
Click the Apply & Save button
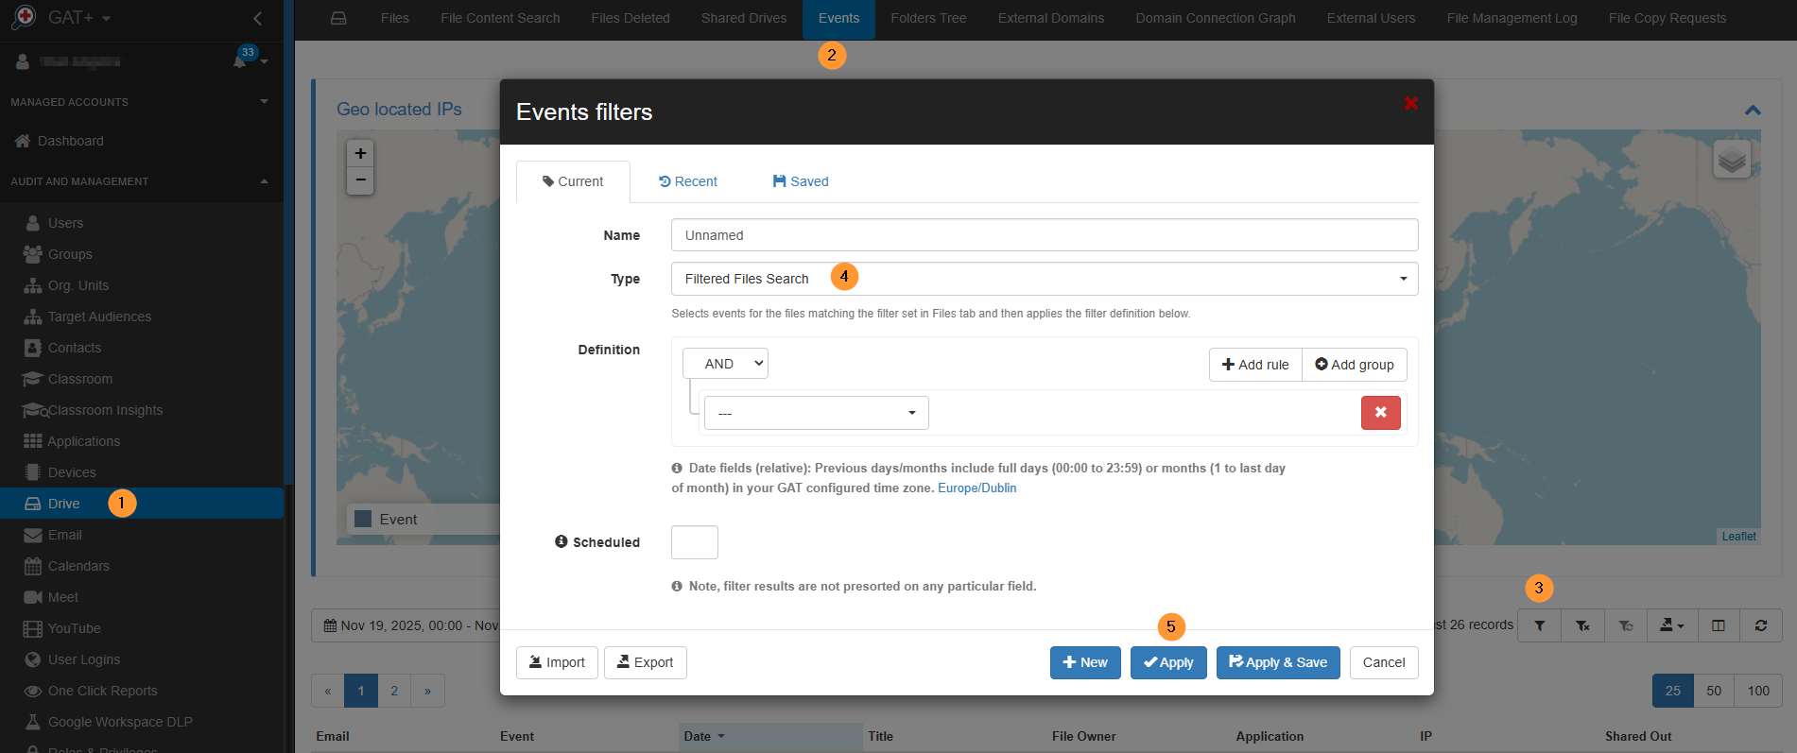pos(1277,662)
